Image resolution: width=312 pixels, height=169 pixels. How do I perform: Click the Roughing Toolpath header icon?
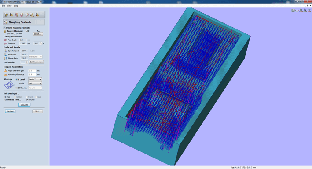pos(6,22)
